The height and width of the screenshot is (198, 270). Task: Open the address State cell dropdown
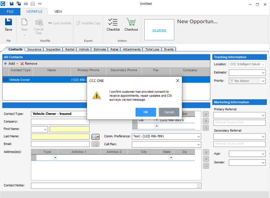click(171, 158)
